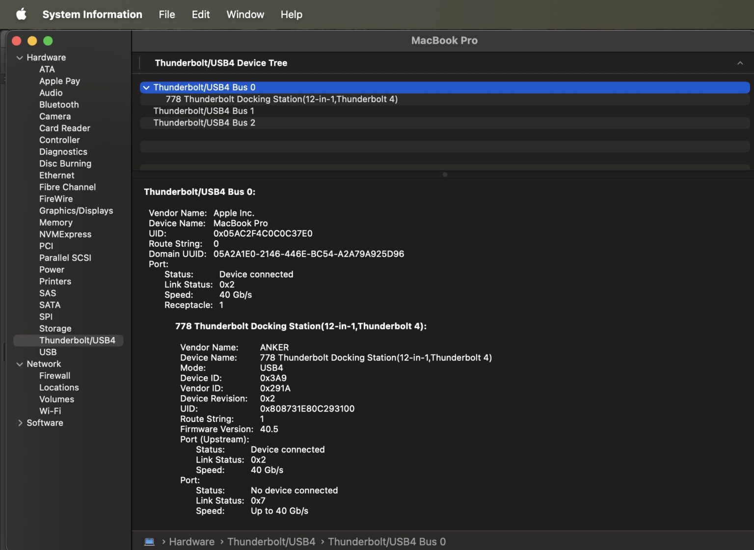754x550 pixels.
Task: Collapse the Hardware category
Action: [x=20, y=57]
